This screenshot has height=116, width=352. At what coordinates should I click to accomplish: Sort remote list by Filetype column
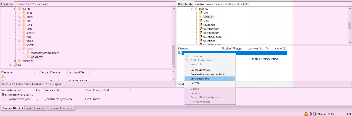pyautogui.click(x=239, y=49)
